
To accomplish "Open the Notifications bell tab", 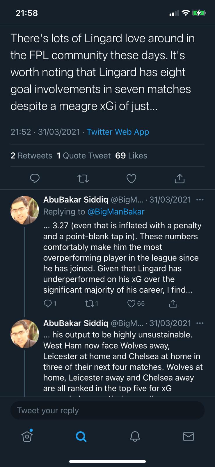I will pyautogui.click(x=135, y=436).
